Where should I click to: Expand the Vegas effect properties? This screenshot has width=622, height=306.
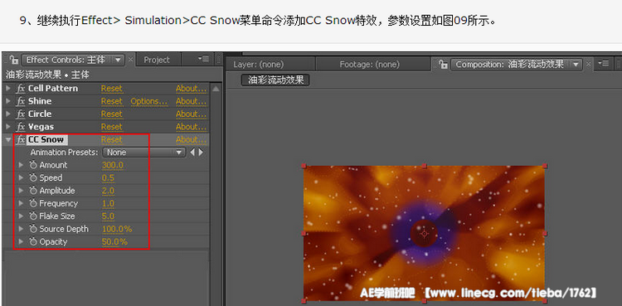8,127
